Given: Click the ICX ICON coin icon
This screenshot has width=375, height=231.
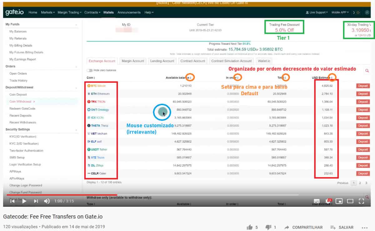Looking at the screenshot, I should pyautogui.click(x=89, y=118).
